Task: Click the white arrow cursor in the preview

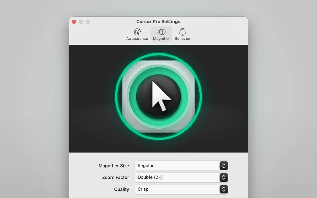Action: [x=161, y=96]
